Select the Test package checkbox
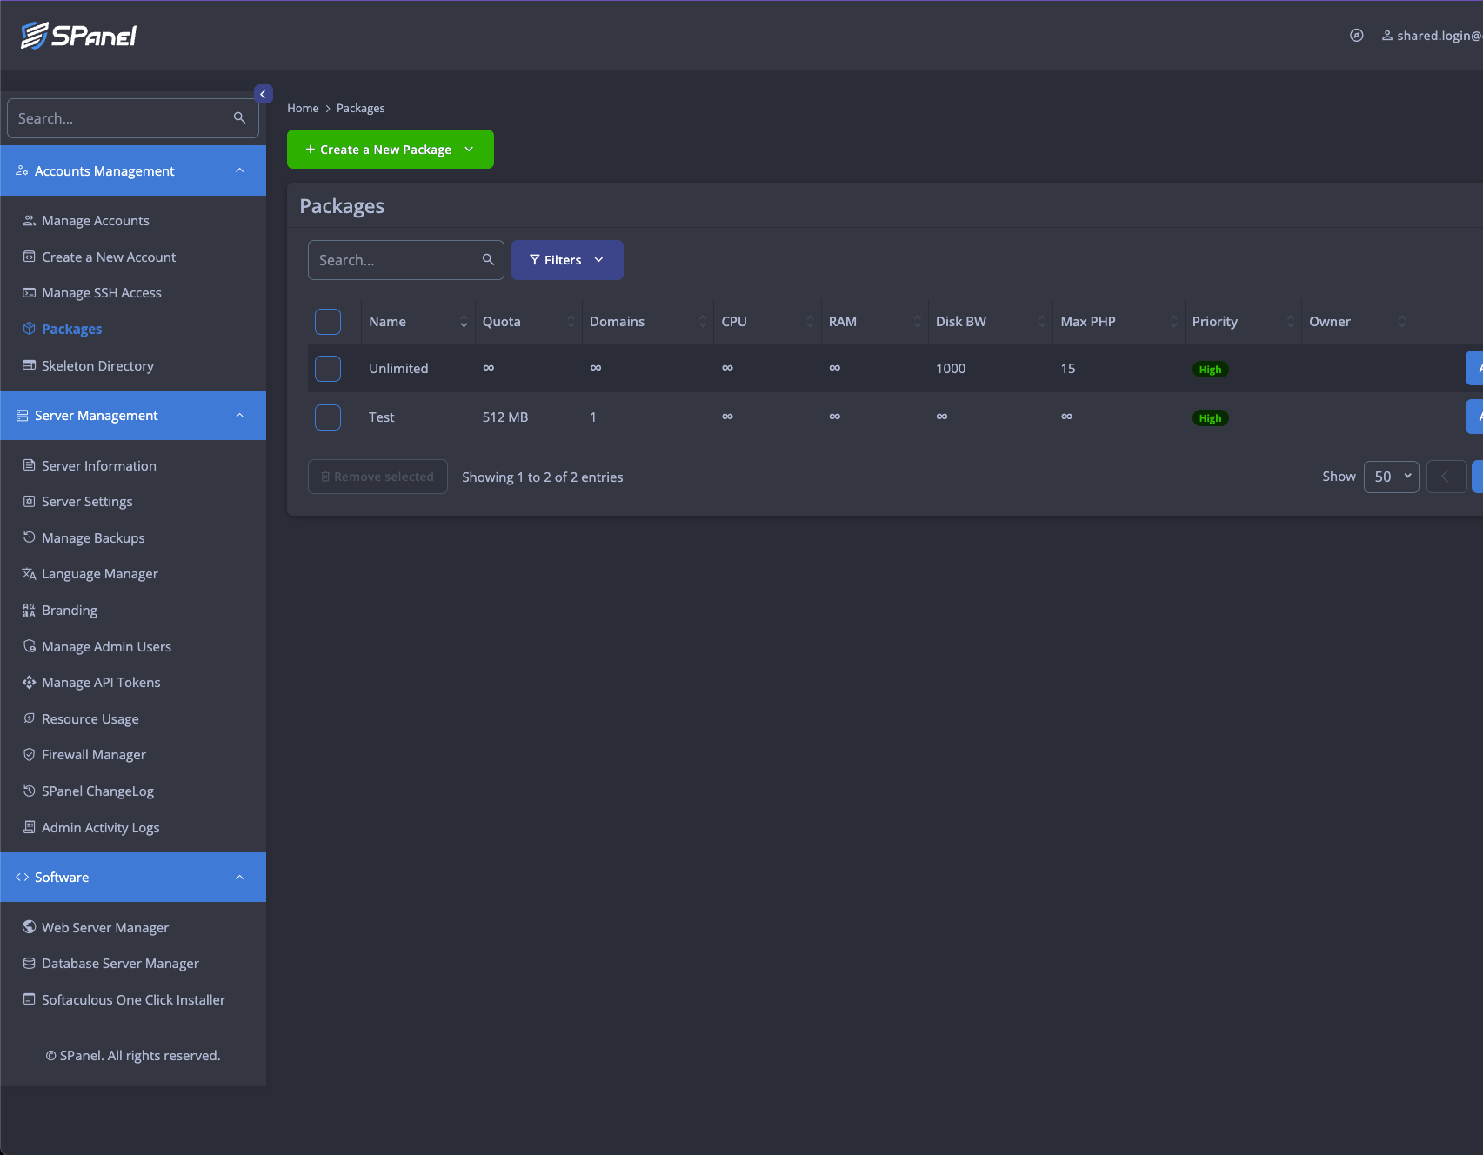The width and height of the screenshot is (1483, 1155). point(328,417)
